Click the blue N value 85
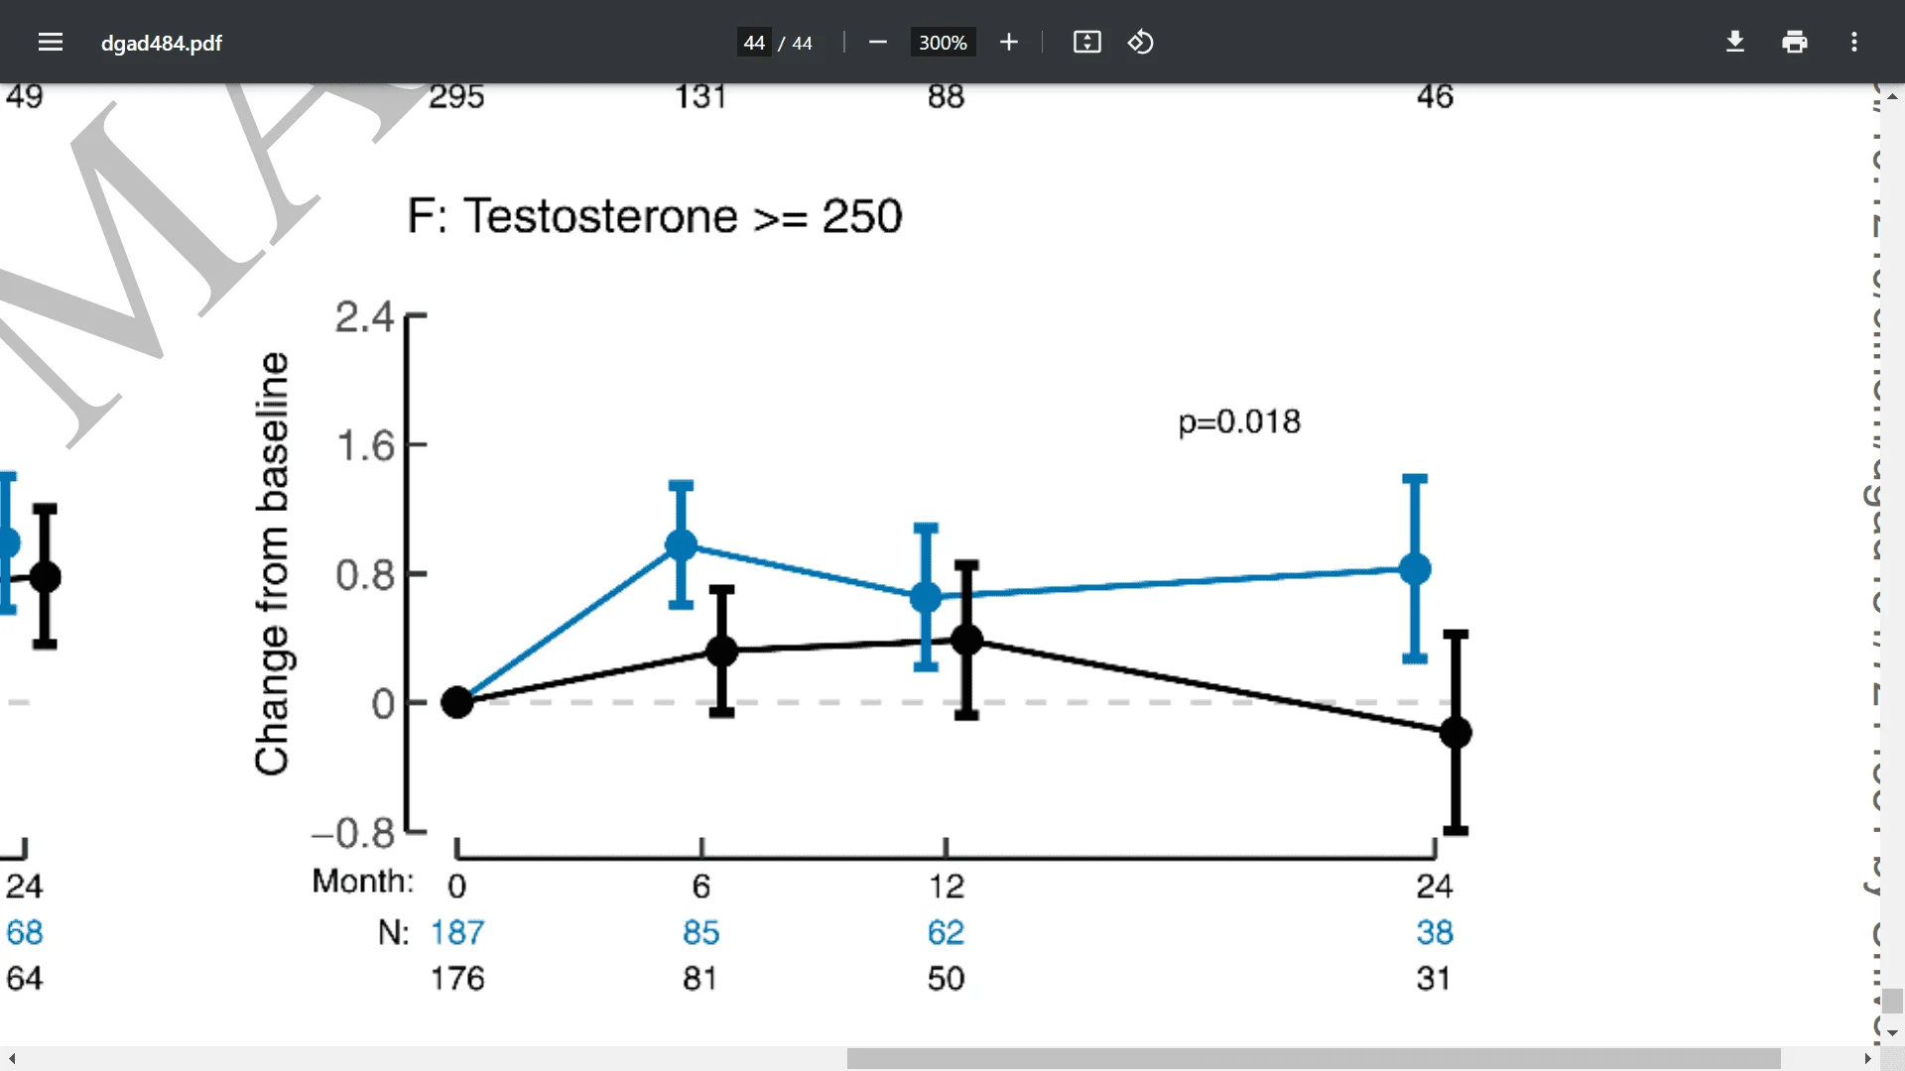The height and width of the screenshot is (1071, 1905). (701, 932)
